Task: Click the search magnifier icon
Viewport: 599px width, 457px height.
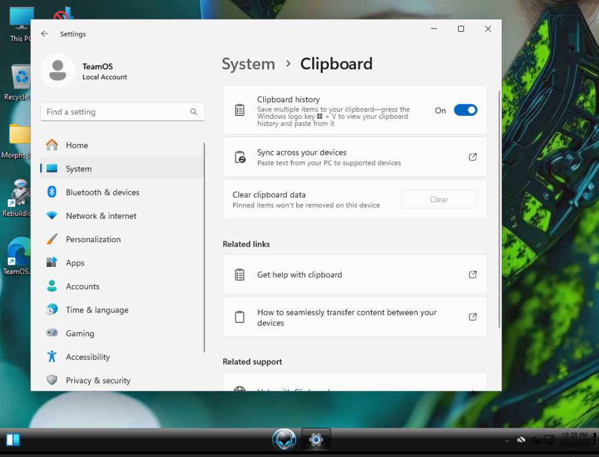Action: coord(193,112)
